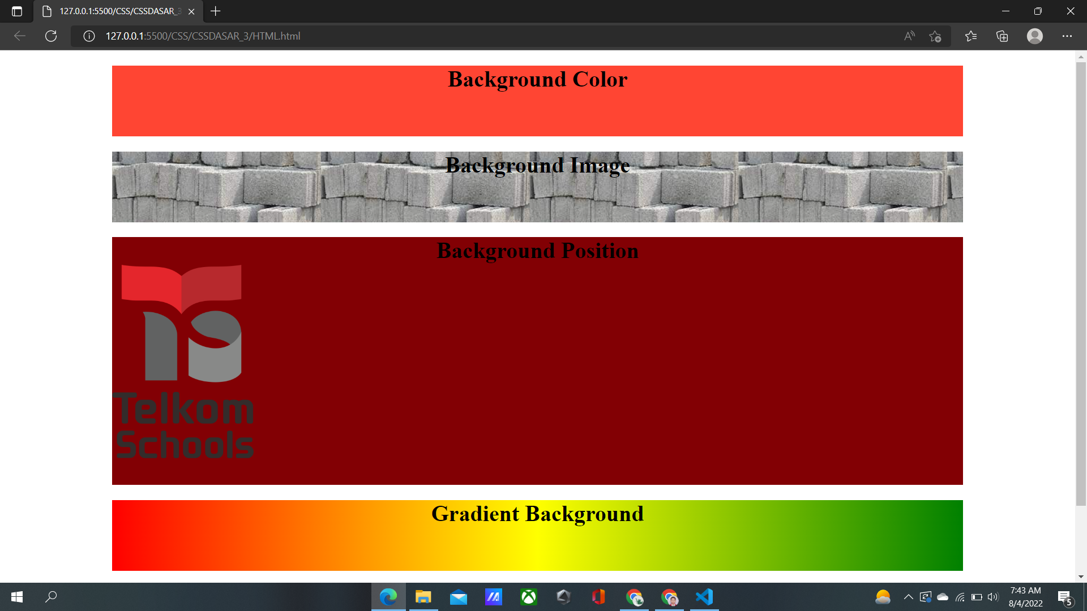
Task: Open the Xbox app from the taskbar
Action: click(x=529, y=597)
